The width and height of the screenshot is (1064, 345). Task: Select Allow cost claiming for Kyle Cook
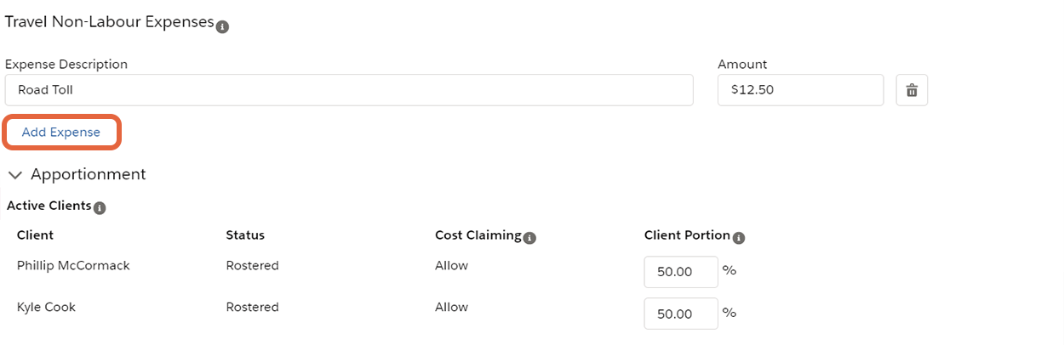coord(451,308)
